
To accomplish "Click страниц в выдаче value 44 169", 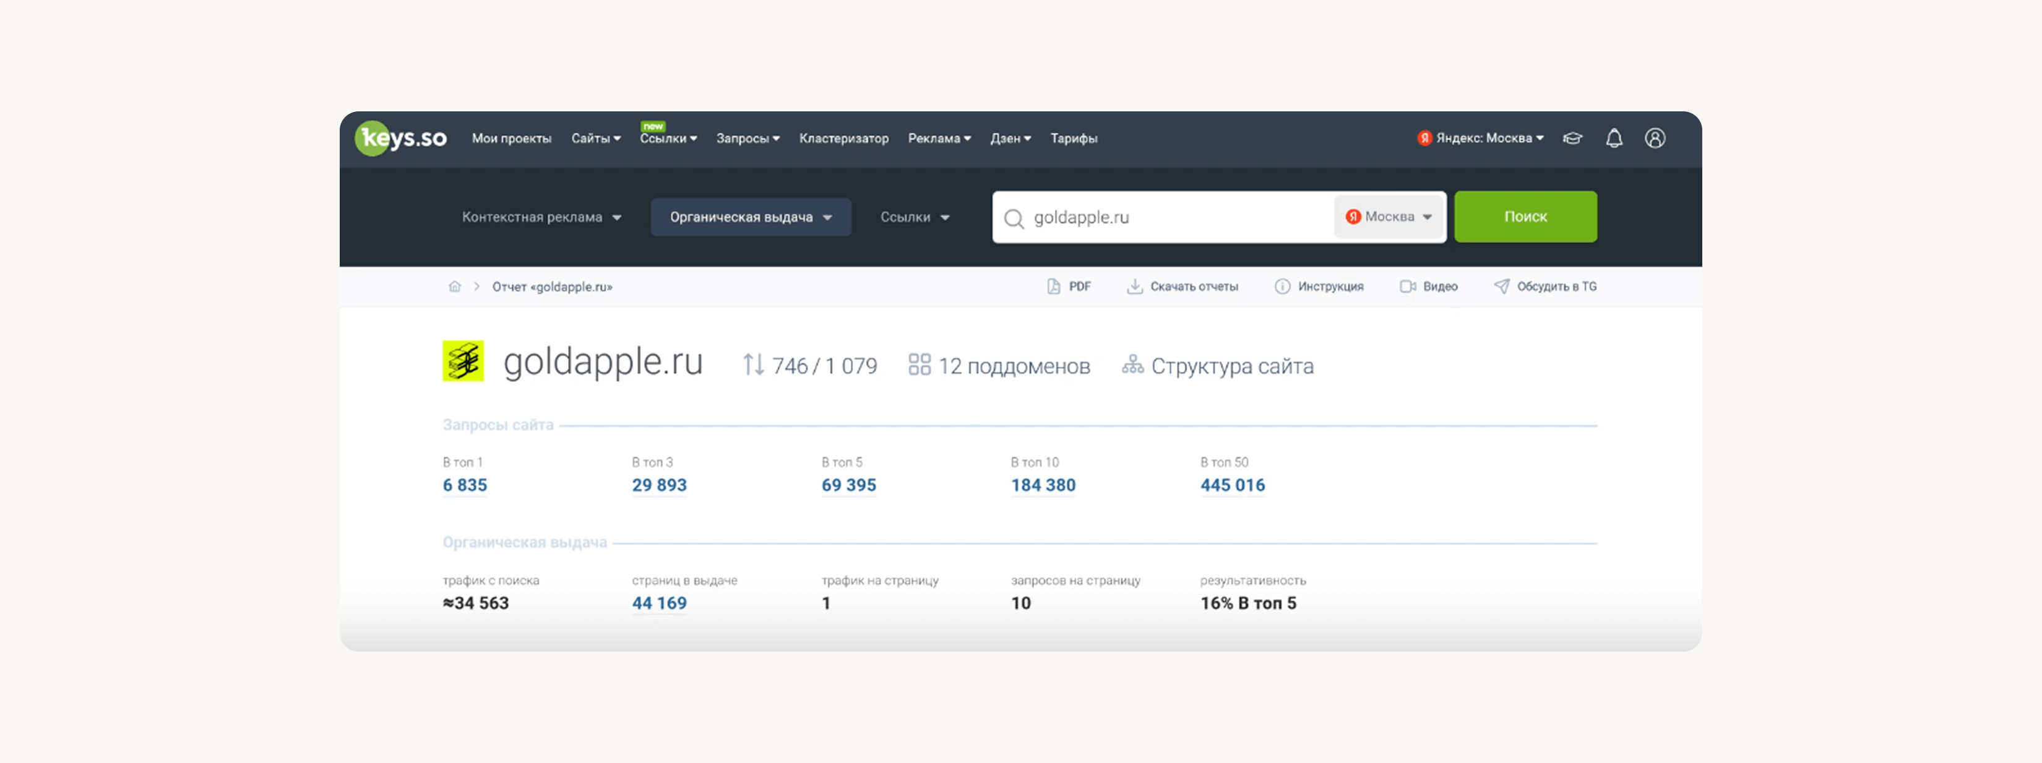I will click(660, 603).
